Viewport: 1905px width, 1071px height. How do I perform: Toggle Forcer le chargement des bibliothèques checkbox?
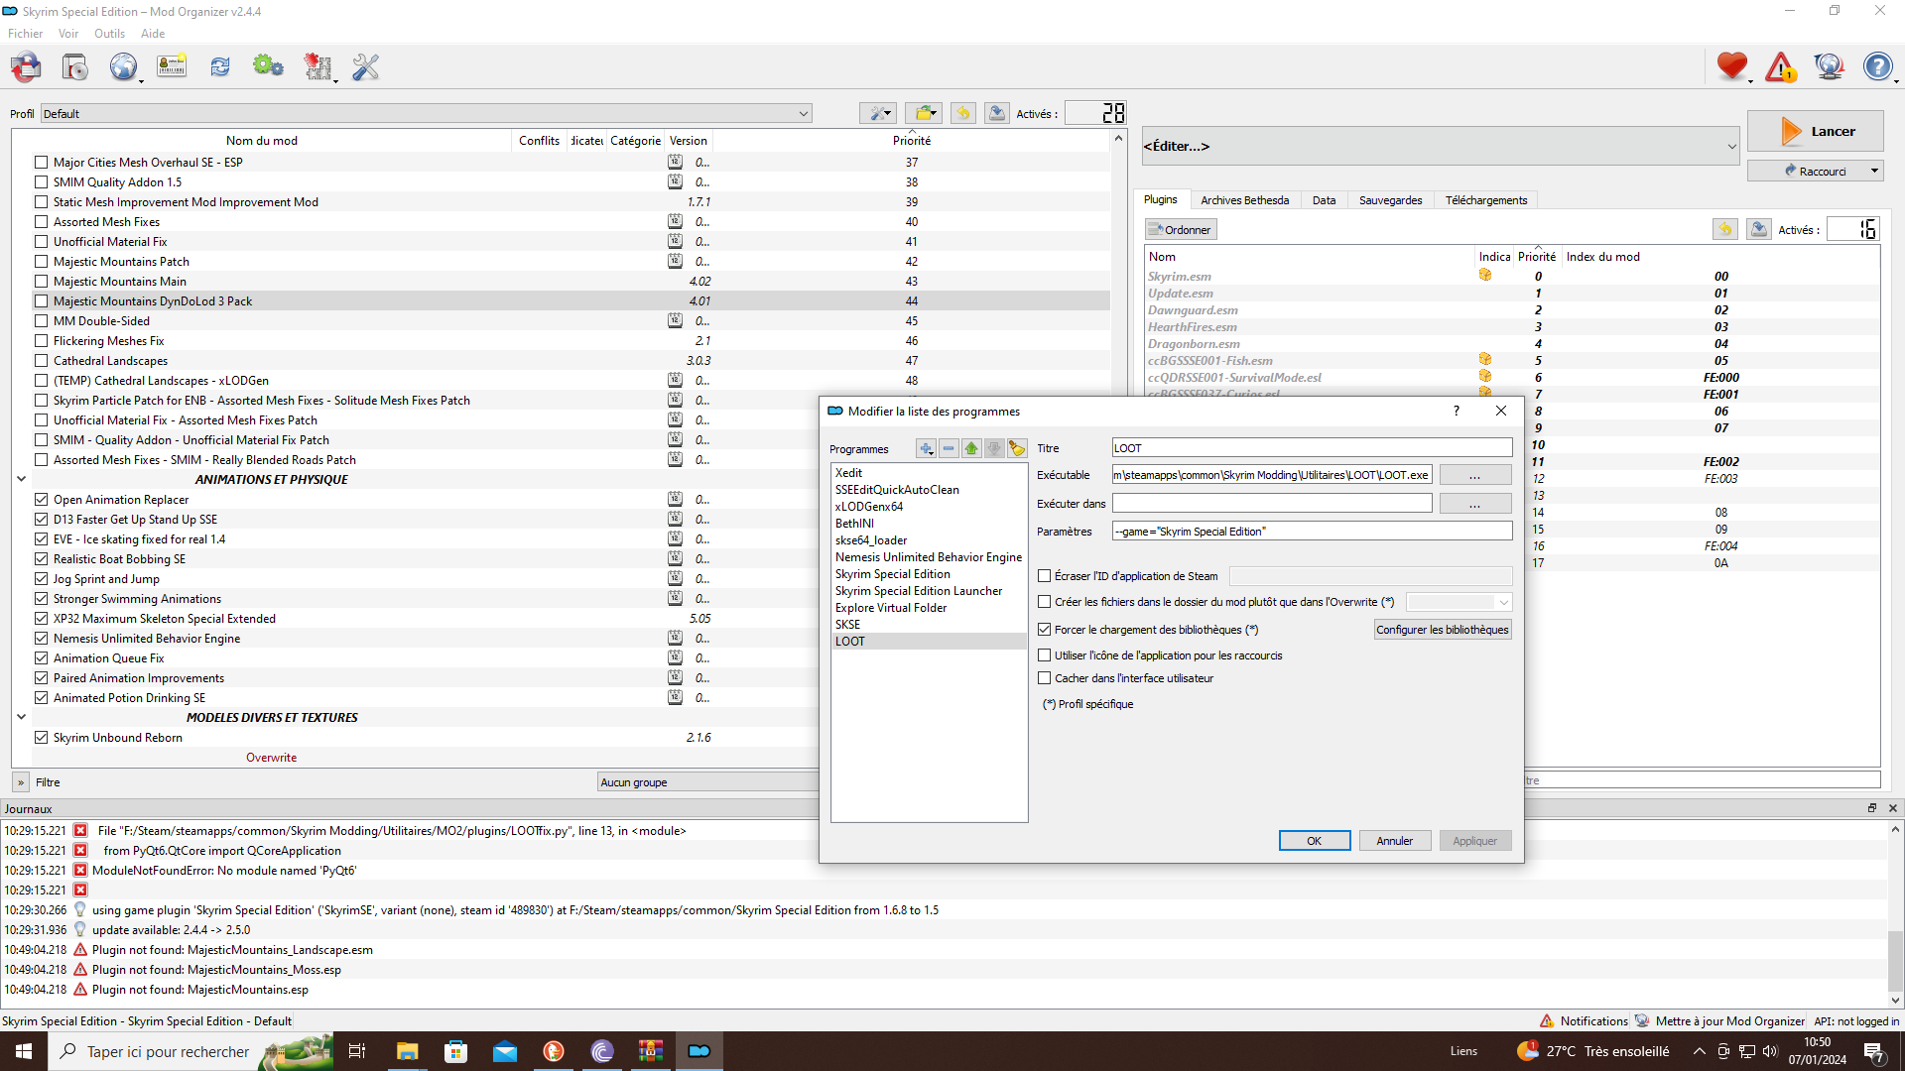1044,630
